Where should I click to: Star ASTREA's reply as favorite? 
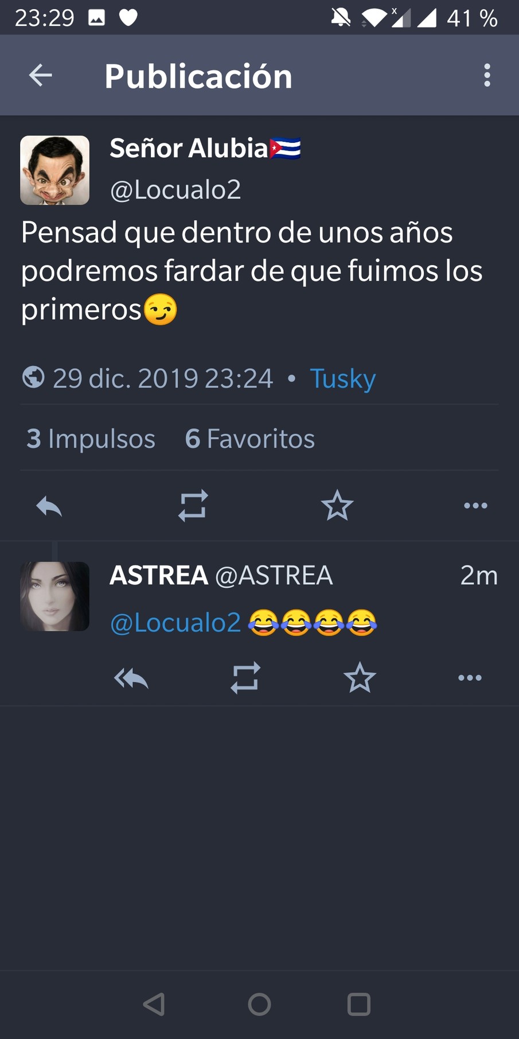click(360, 678)
